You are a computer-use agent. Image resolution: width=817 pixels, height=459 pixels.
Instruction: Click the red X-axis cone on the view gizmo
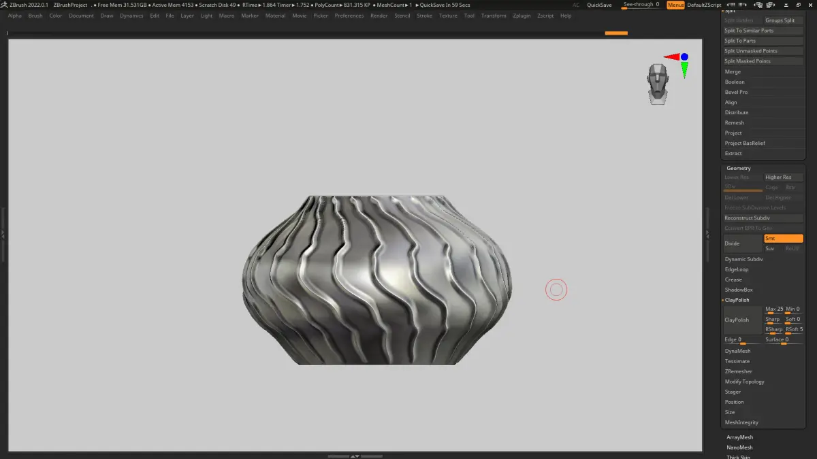tap(671, 57)
